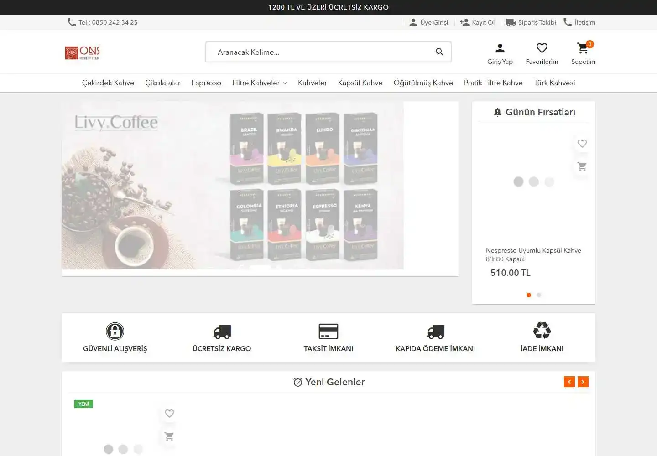Click İADE İMKANI label
This screenshot has width=657, height=456.
(x=542, y=348)
